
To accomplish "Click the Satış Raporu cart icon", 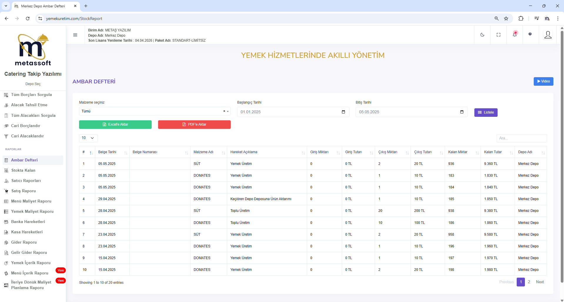I will 6,191.
